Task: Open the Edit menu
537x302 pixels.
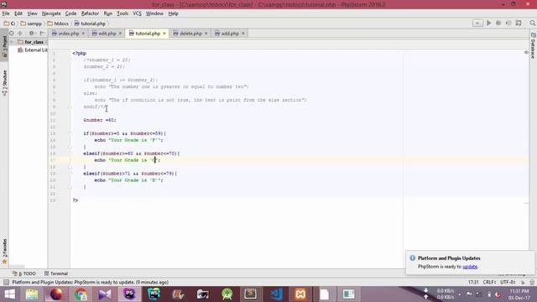Action: coord(18,13)
